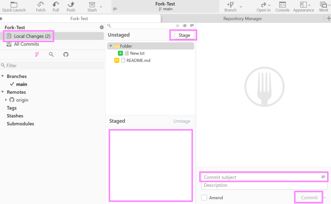Open the Work toolbar item

(324, 7)
